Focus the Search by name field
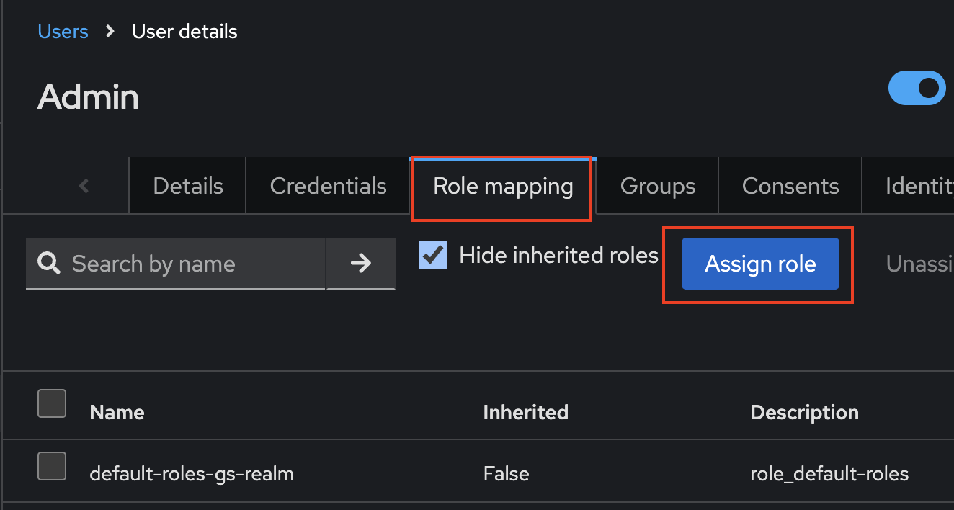 (195, 264)
